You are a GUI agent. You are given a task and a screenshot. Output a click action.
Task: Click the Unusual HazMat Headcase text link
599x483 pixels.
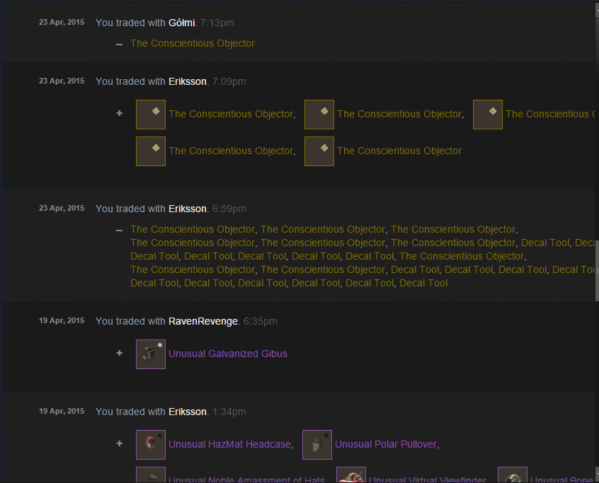pos(229,444)
